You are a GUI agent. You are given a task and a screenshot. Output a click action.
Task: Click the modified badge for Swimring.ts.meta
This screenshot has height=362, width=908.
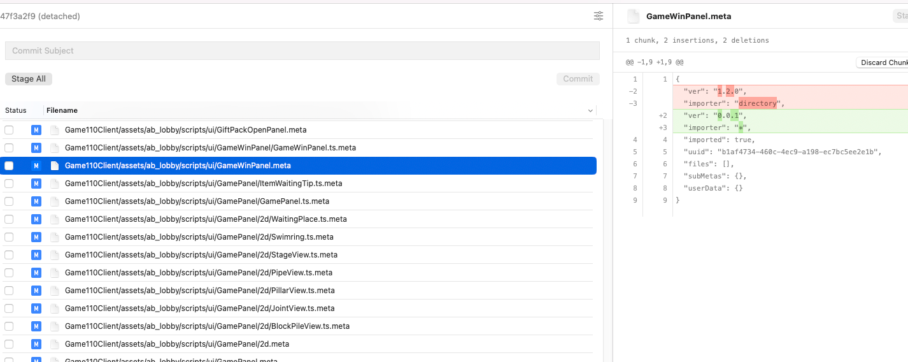point(36,237)
